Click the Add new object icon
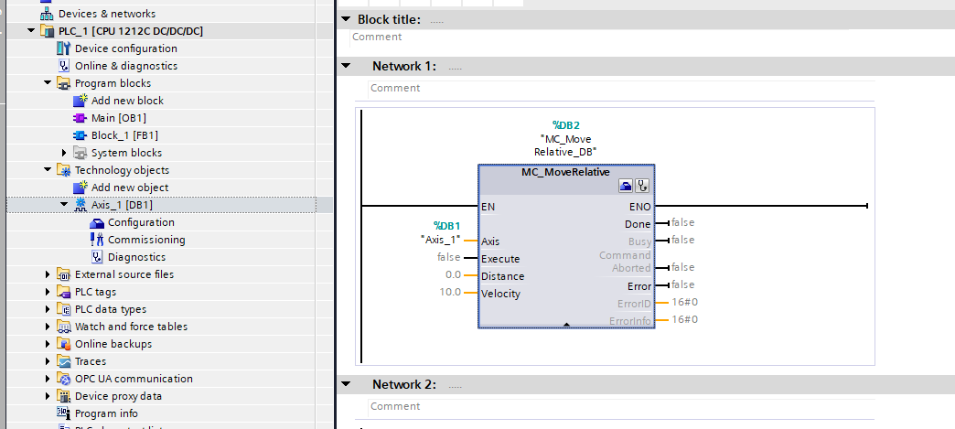Viewport: 955px width, 429px height. coord(80,188)
